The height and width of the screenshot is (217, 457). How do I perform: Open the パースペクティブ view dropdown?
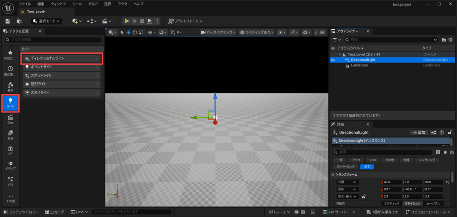pos(218,32)
